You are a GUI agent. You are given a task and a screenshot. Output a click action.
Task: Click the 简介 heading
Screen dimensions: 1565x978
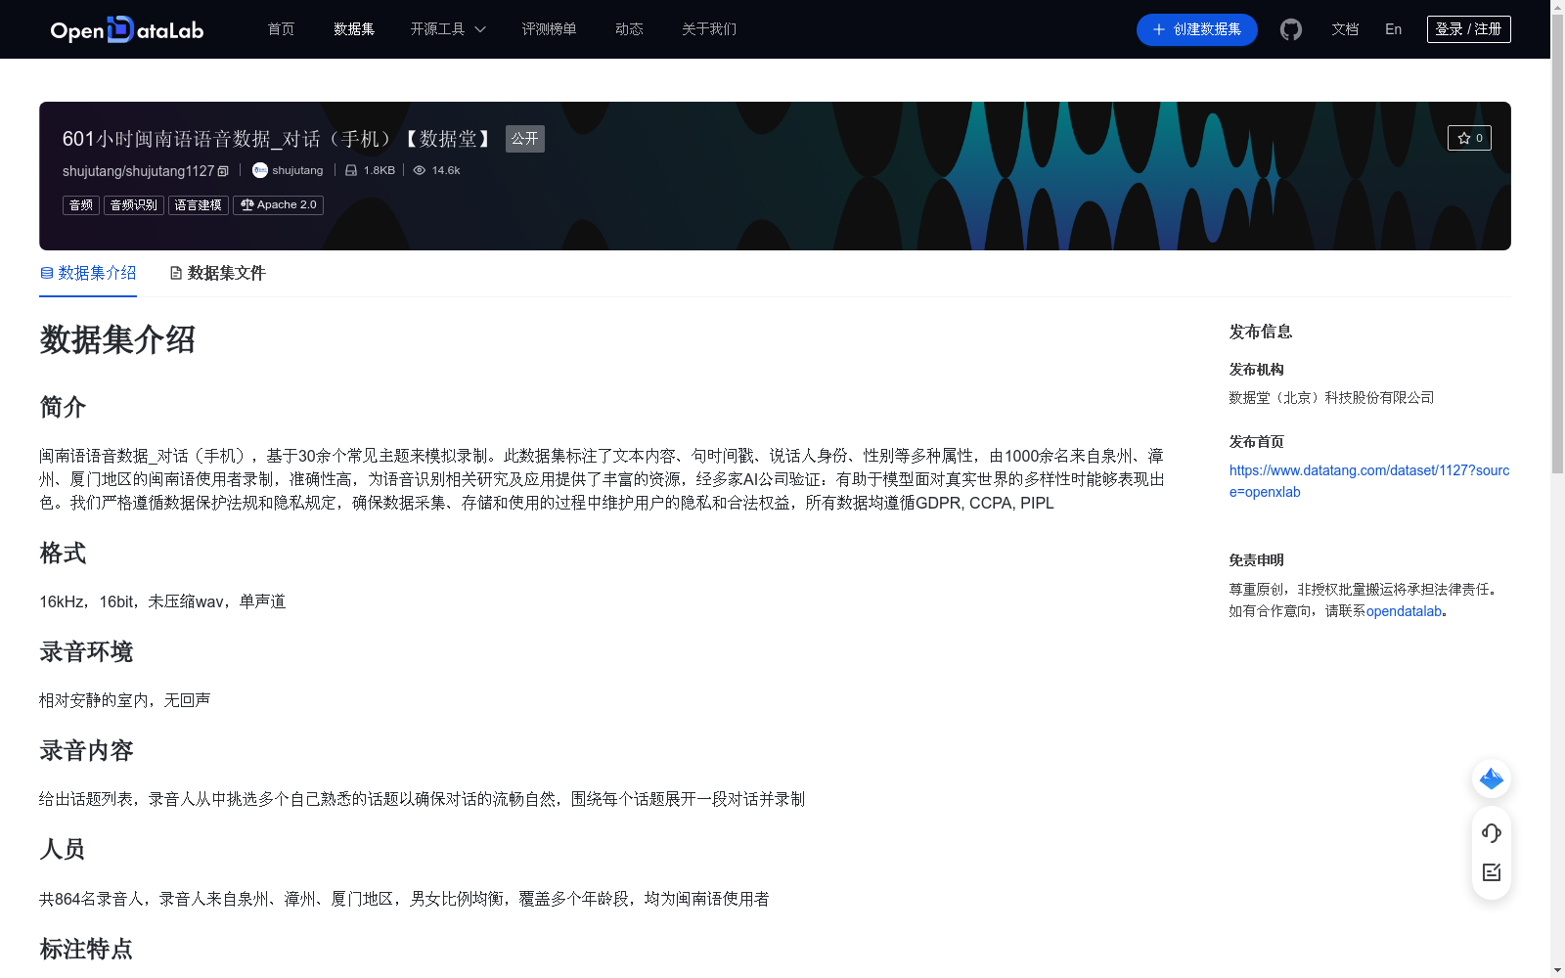tap(63, 407)
